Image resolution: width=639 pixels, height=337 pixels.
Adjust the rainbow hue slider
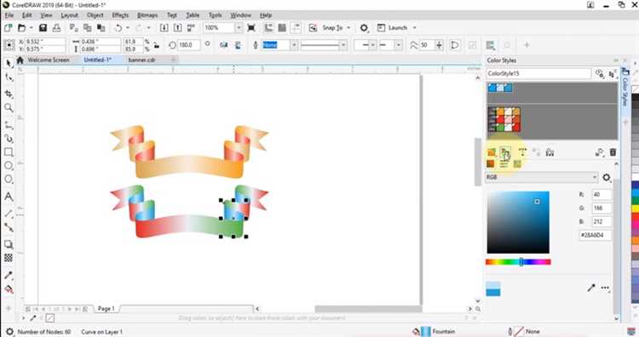(x=518, y=262)
